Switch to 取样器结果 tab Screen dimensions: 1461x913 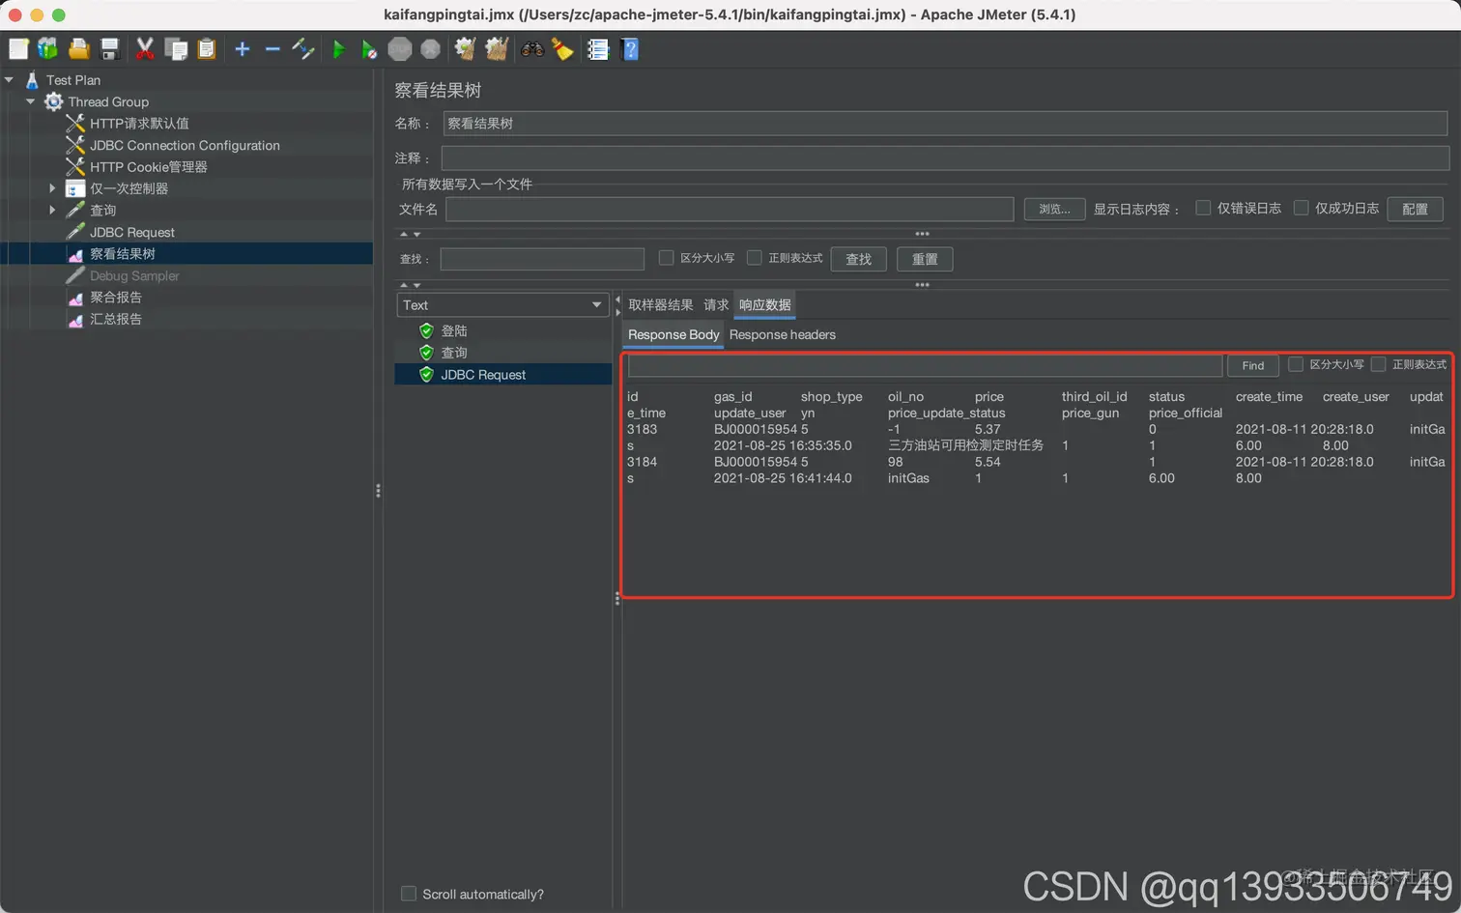pyautogui.click(x=661, y=305)
